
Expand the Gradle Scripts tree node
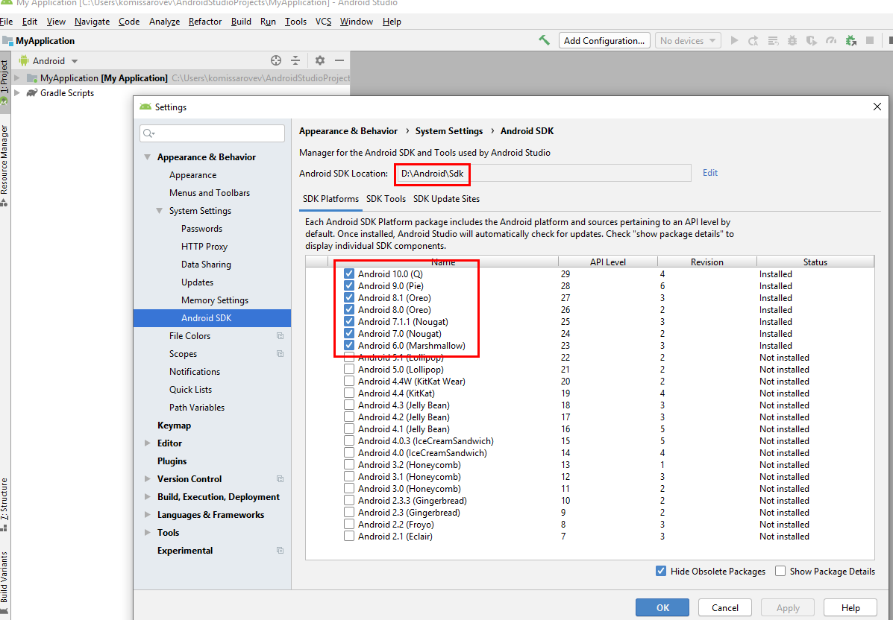click(17, 92)
